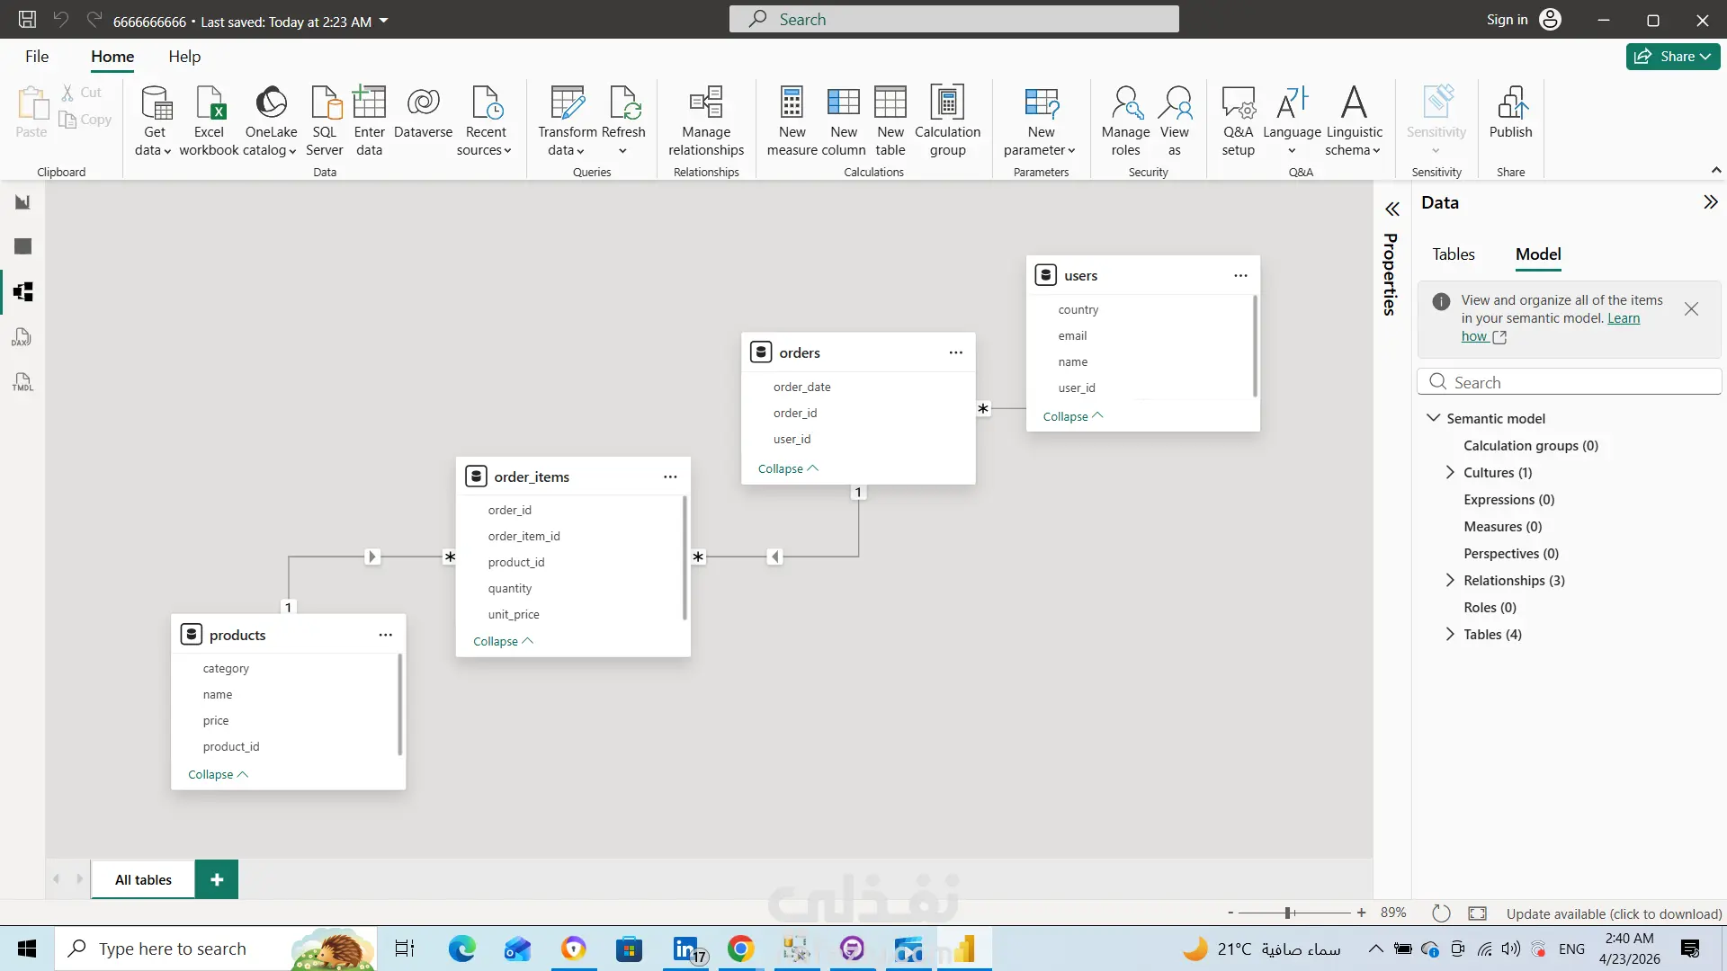Launch Transform data editor
Screen dimensions: 1727x971
point(567,121)
